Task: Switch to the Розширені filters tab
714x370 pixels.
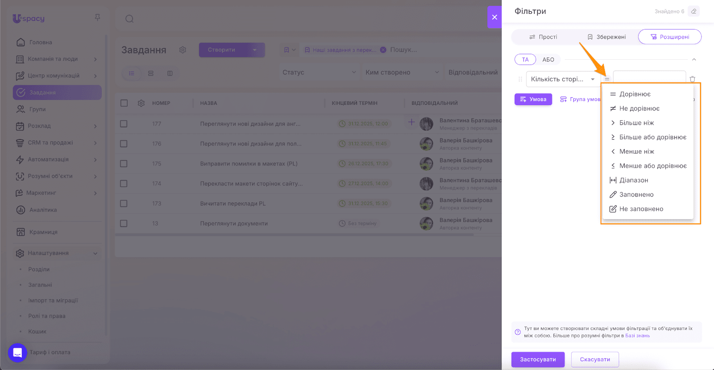Action: click(x=670, y=37)
